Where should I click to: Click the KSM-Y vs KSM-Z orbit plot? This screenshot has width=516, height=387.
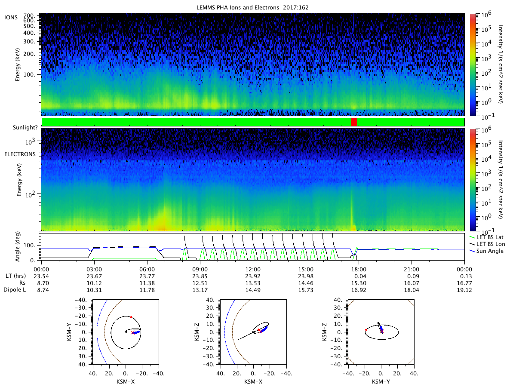[x=381, y=332]
